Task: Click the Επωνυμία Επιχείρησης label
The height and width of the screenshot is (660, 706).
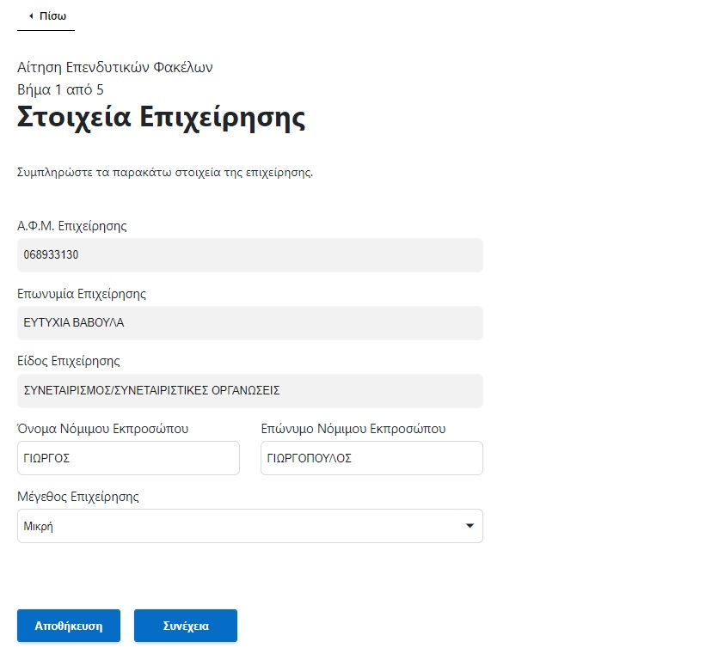Action: click(x=82, y=294)
